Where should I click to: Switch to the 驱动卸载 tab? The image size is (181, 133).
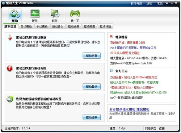point(89,26)
